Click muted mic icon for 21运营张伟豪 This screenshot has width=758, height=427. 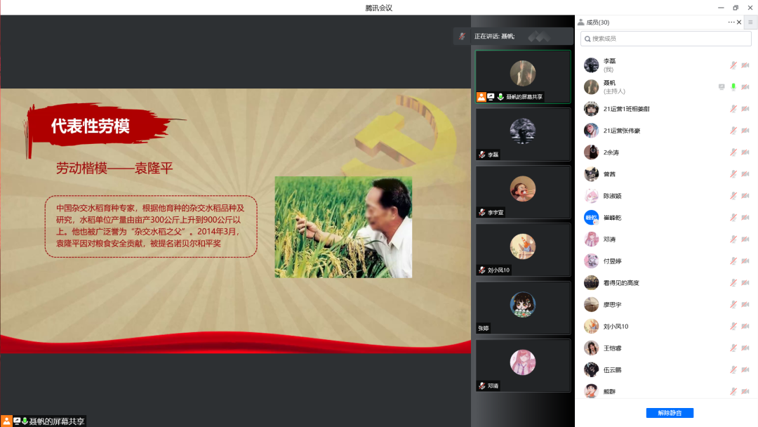point(733,131)
